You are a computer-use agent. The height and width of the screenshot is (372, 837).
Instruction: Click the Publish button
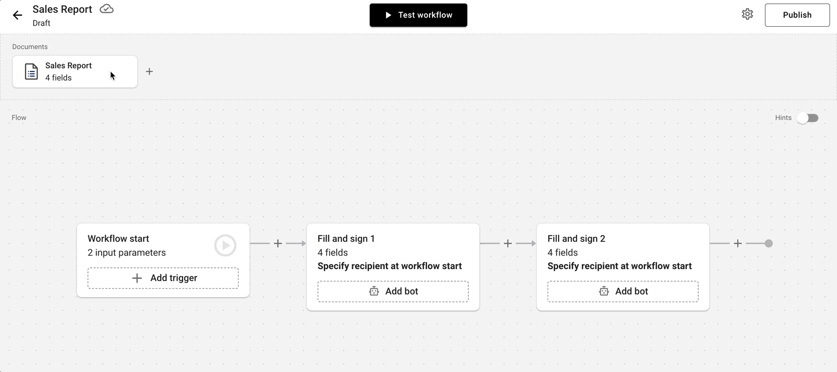tap(797, 15)
